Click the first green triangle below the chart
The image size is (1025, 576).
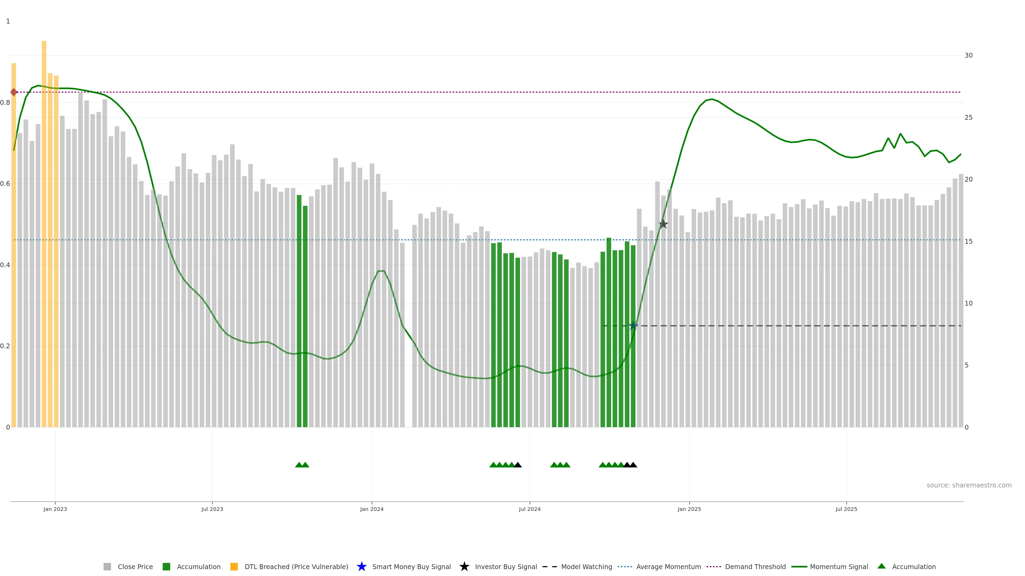[299, 465]
